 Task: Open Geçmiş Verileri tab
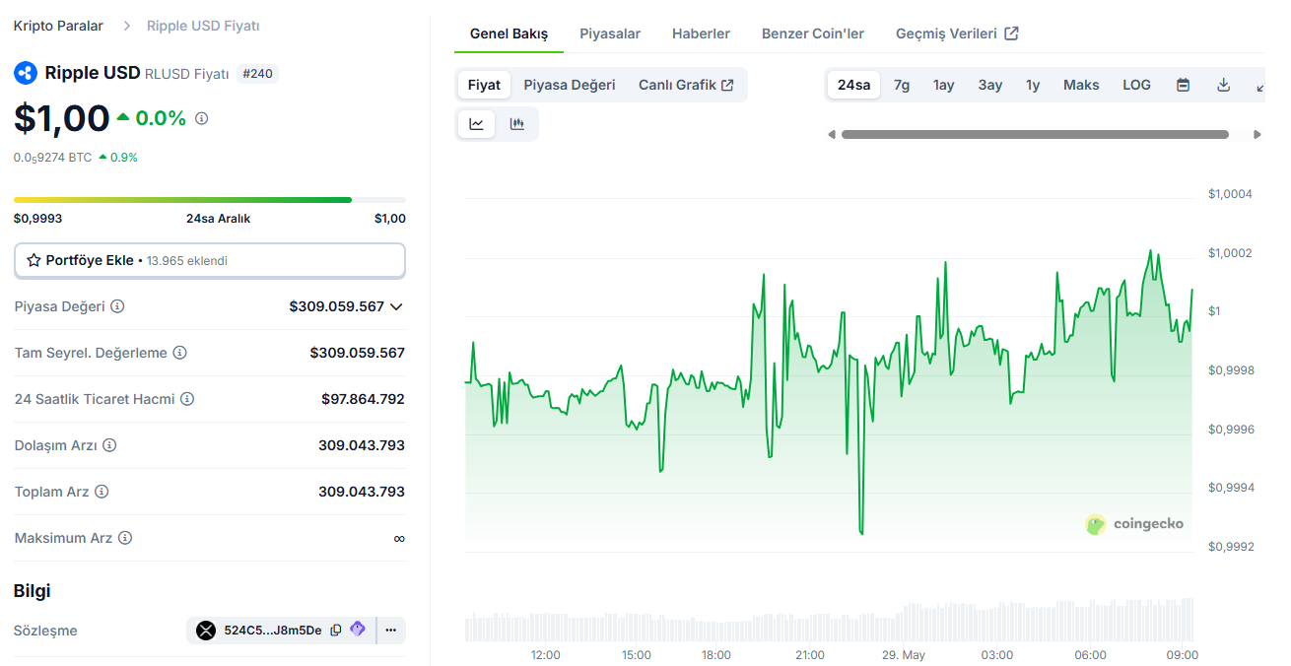[957, 33]
